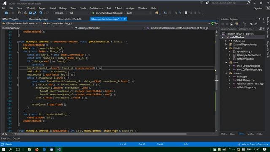Click the Windows Start button
The width and height of the screenshot is (270, 152).
3,149
